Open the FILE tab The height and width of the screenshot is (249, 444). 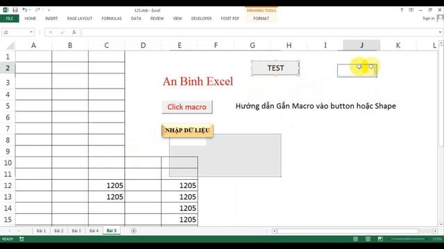coord(9,19)
